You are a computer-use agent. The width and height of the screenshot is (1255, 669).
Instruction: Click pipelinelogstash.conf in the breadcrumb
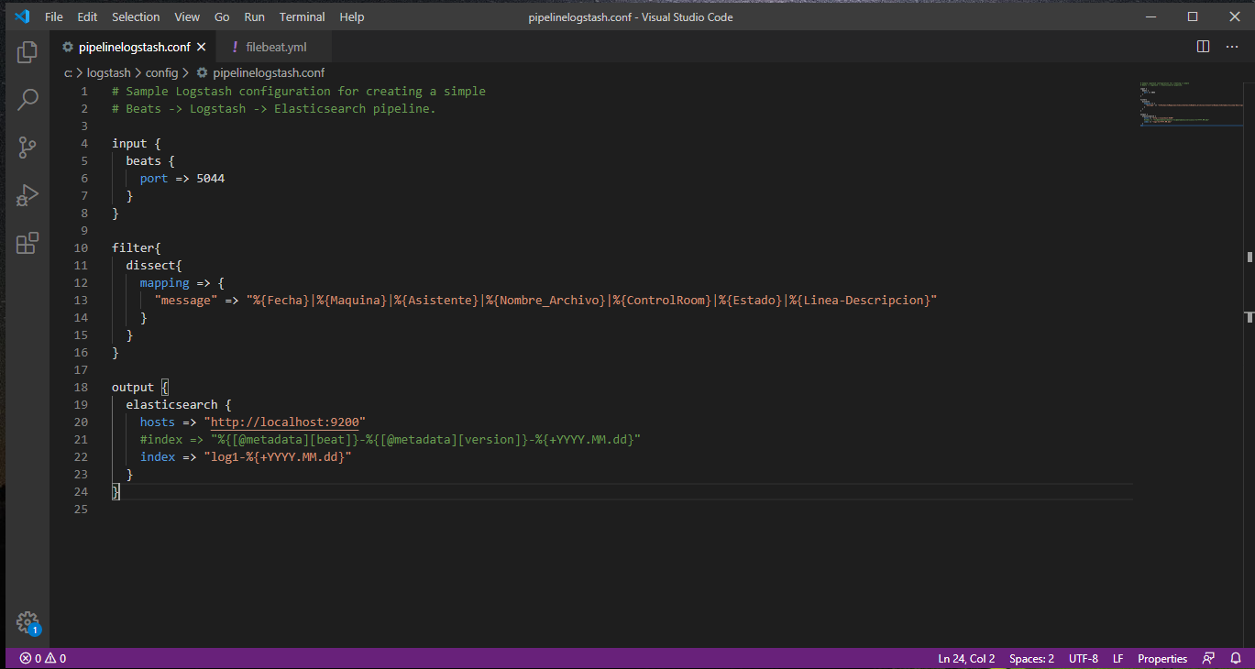[x=269, y=72]
